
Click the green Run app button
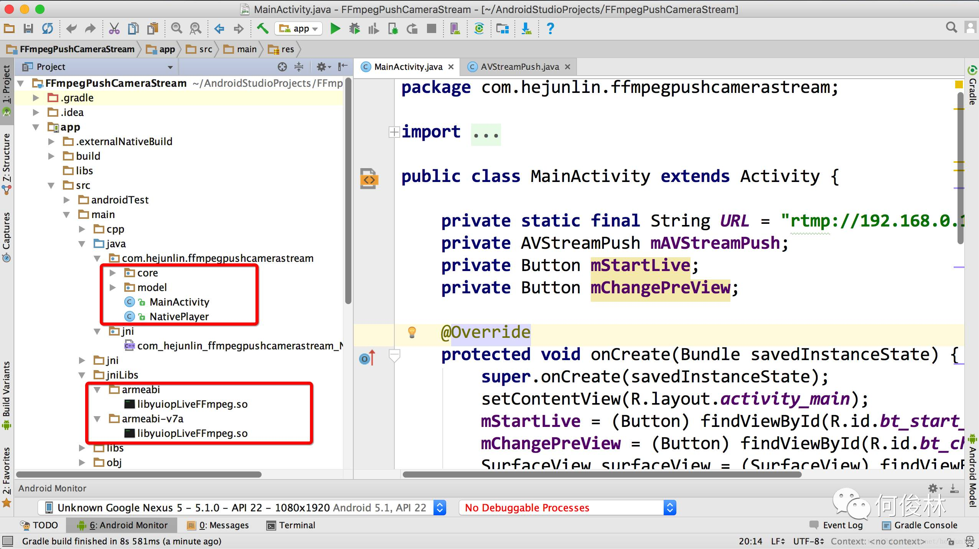coord(335,28)
